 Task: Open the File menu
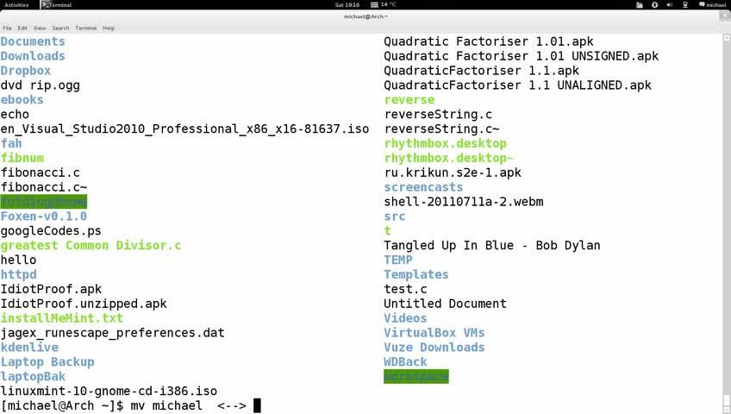7,28
